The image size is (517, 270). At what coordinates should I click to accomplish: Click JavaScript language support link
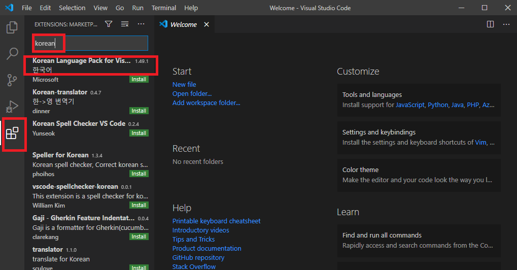click(410, 105)
